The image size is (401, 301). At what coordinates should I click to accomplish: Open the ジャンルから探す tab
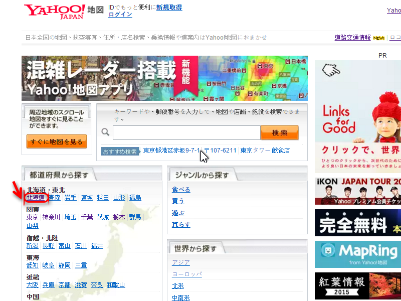pos(202,175)
